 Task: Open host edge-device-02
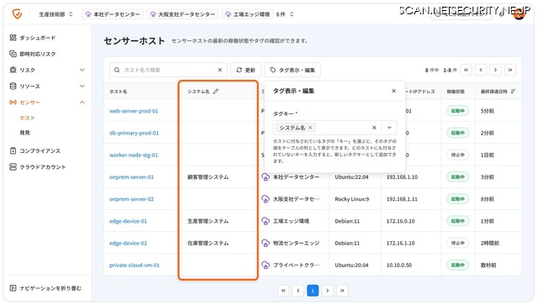click(x=128, y=244)
